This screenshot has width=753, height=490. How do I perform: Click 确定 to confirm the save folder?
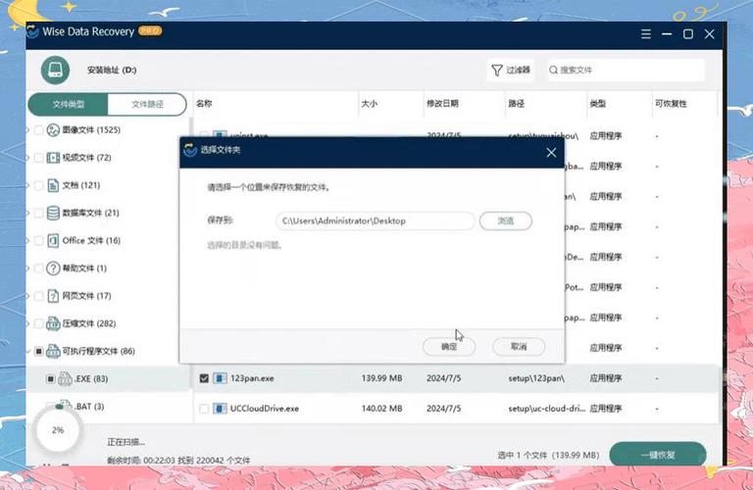[449, 347]
